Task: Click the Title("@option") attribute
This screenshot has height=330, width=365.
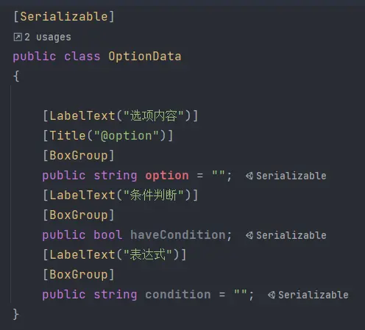Action: pyautogui.click(x=108, y=136)
